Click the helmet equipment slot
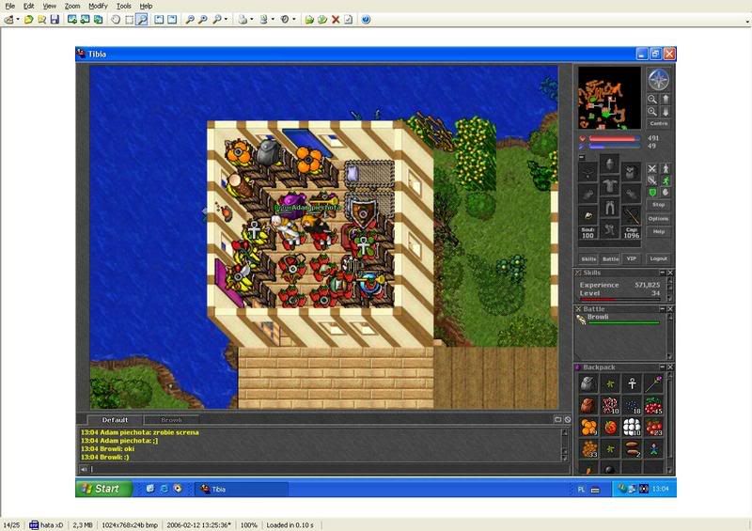Image resolution: width=752 pixels, height=531 pixels. (609, 164)
